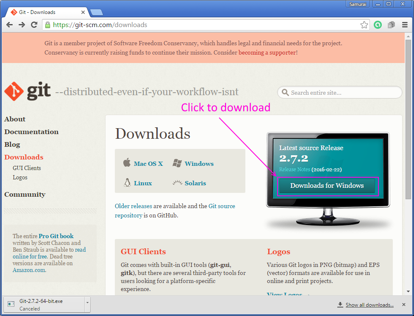Image resolution: width=414 pixels, height=316 pixels.
Task: Click the green circular extension icon
Action: (378, 25)
